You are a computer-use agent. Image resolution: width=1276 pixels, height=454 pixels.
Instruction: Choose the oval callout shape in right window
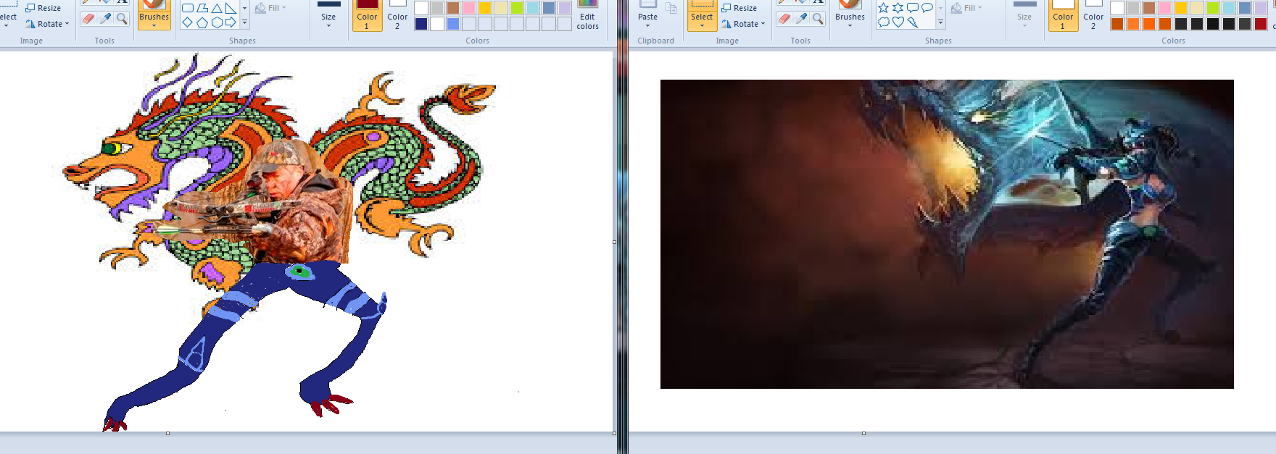(927, 8)
